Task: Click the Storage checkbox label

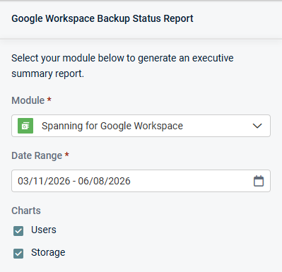Action: pos(48,252)
